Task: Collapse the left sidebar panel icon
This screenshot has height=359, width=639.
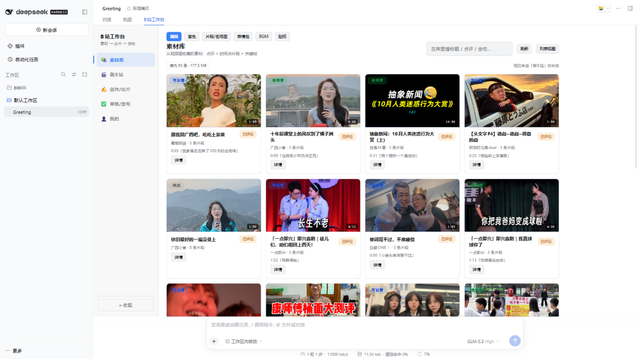Action: click(85, 12)
